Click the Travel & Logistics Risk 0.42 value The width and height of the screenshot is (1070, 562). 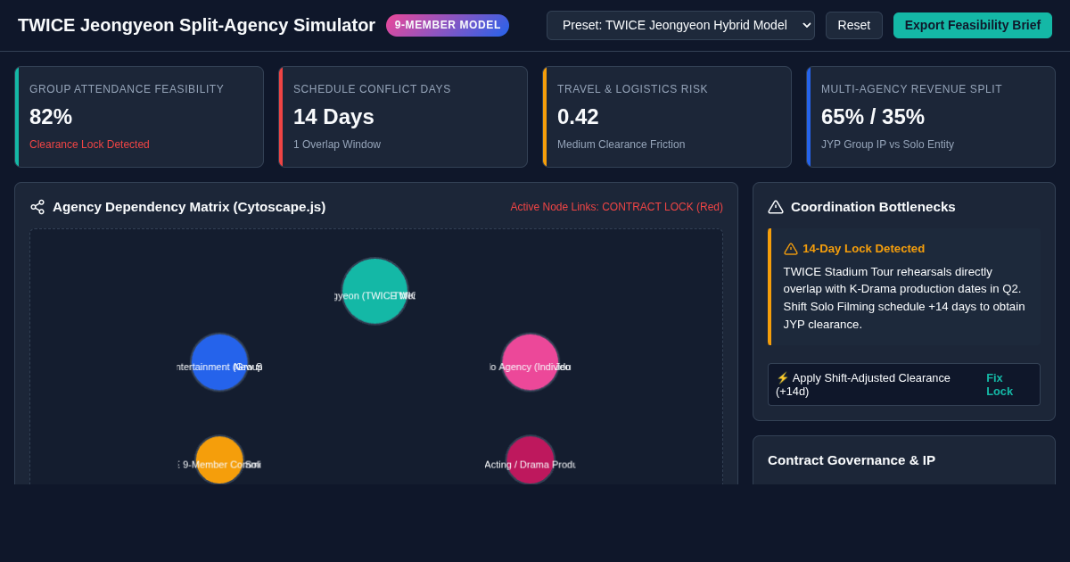578,117
